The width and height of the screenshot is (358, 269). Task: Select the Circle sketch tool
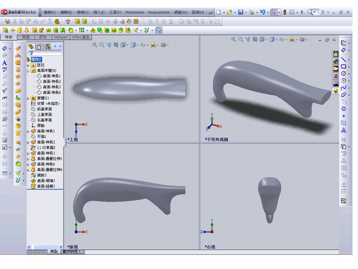coord(343,74)
